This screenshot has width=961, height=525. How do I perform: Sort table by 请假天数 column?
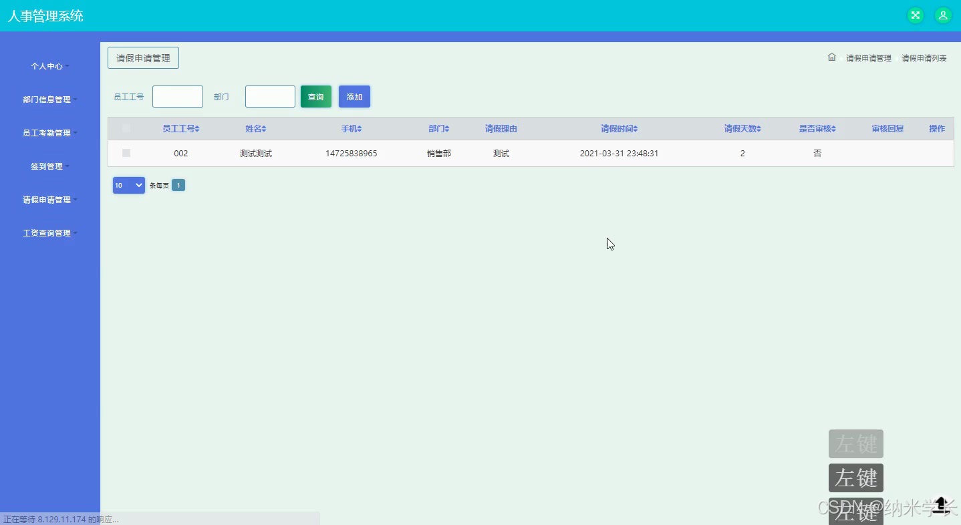click(742, 129)
